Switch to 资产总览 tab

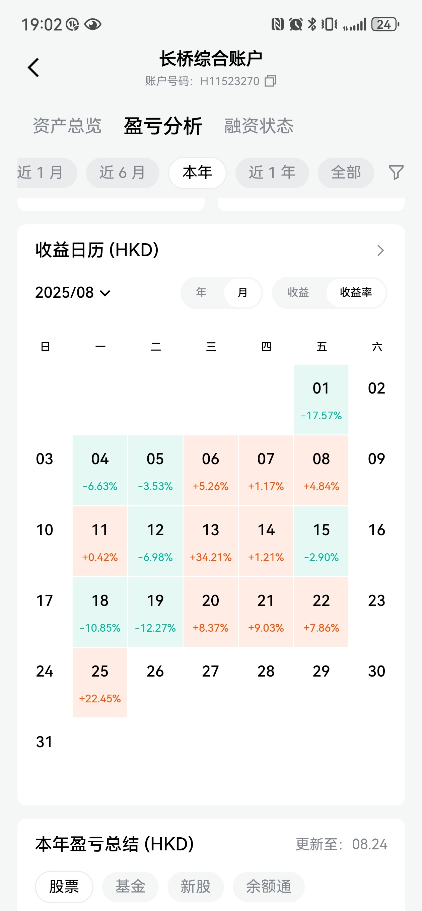pyautogui.click(x=67, y=126)
